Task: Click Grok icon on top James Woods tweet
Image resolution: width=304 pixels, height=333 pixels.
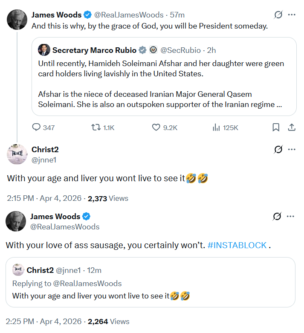Action: tap(278, 15)
